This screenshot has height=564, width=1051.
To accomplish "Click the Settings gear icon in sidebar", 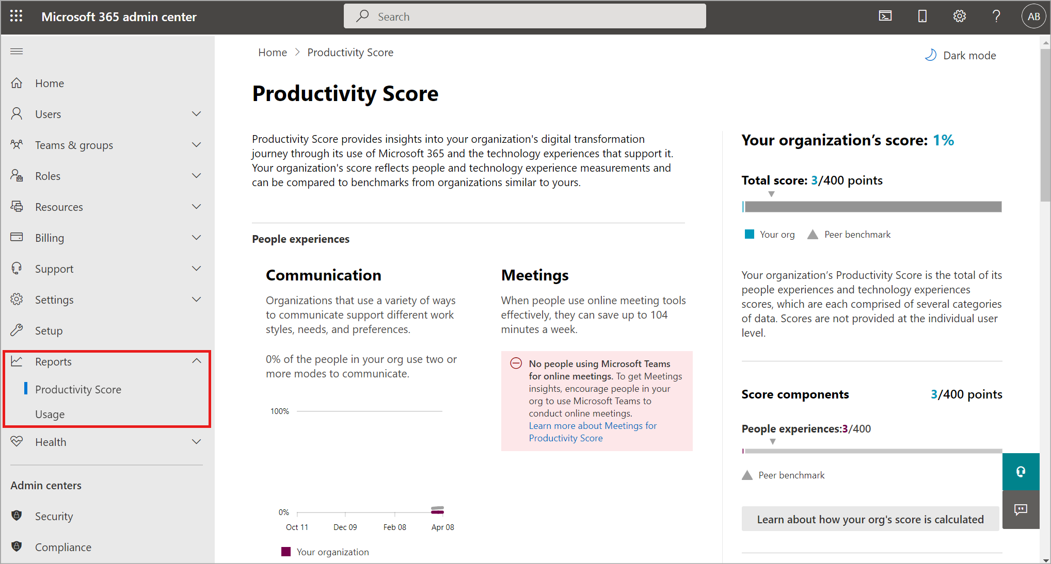I will tap(17, 300).
